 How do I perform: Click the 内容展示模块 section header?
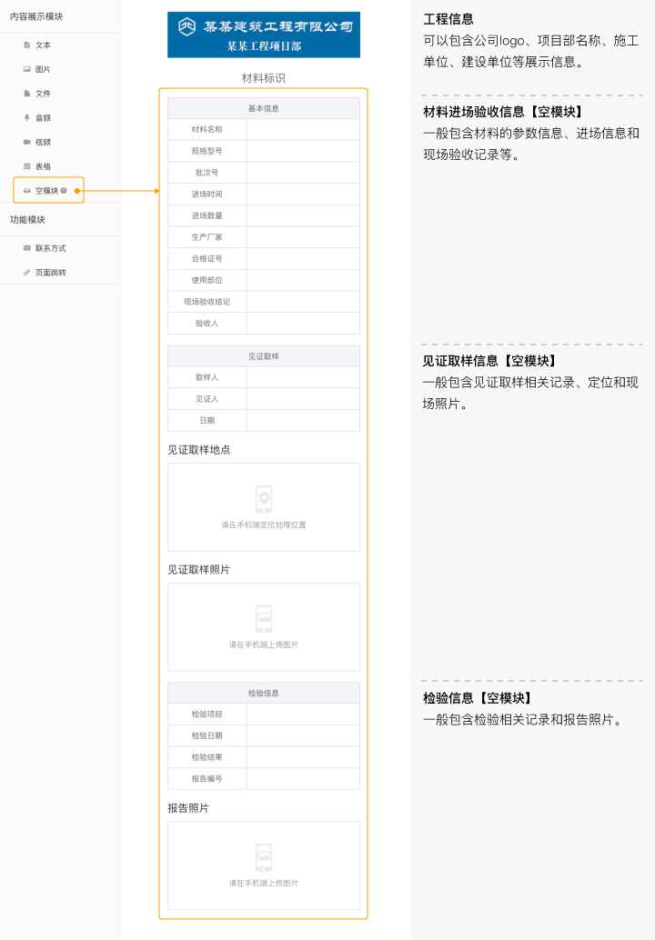point(36,16)
